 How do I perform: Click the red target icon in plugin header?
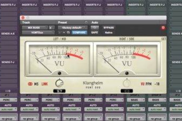tap(163, 28)
